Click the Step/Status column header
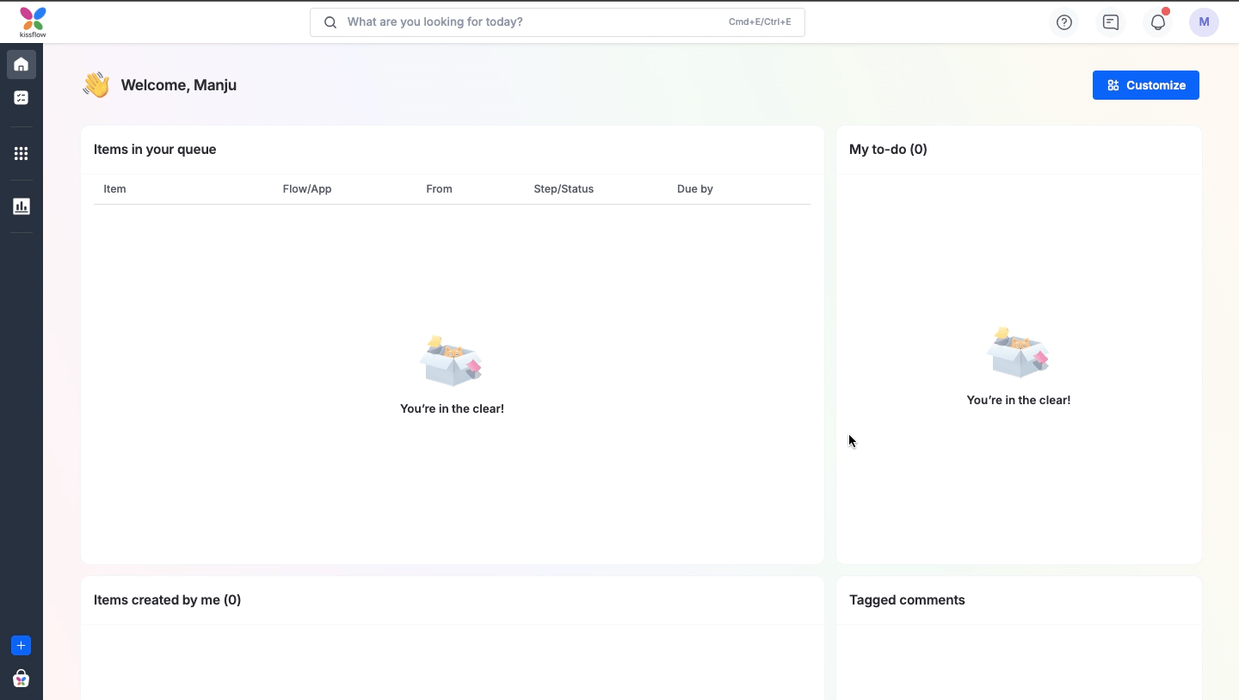The width and height of the screenshot is (1239, 700). coord(564,189)
